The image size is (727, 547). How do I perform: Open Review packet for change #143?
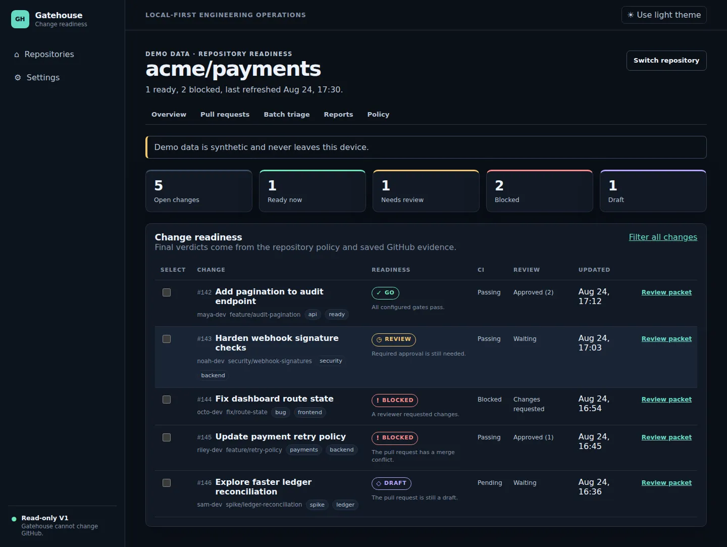[x=666, y=339]
